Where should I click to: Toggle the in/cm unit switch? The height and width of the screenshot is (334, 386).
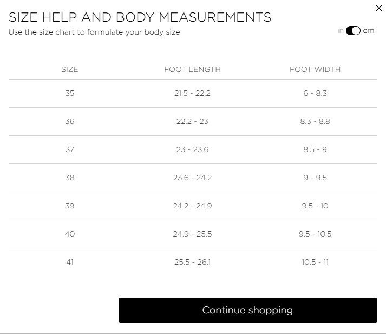click(x=353, y=31)
